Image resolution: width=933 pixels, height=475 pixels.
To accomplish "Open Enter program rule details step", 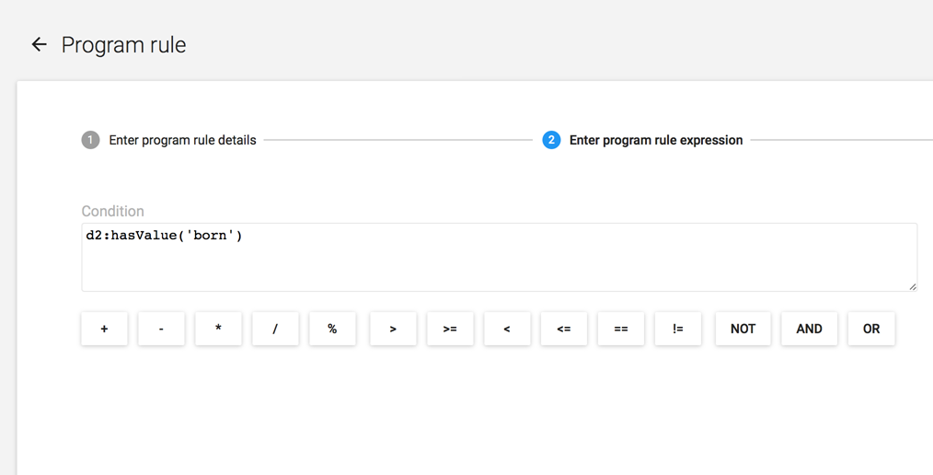I will click(182, 140).
